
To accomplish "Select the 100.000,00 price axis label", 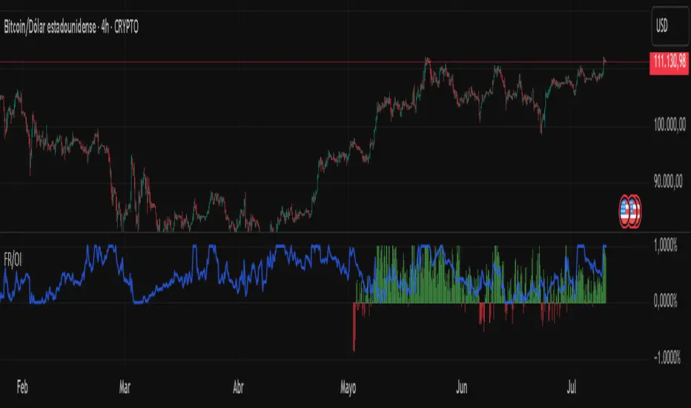I will click(x=669, y=125).
